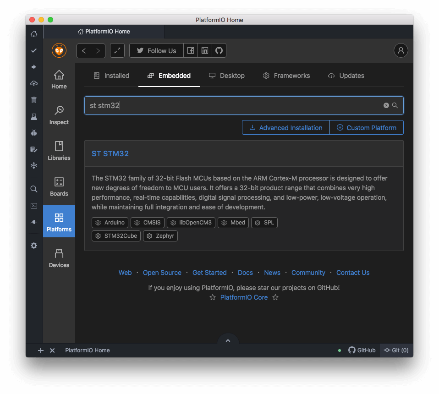
Task: Start debugging with the bug icon
Action: click(x=34, y=133)
